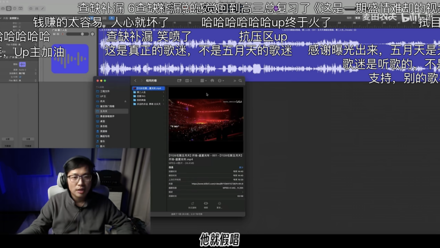Solo the 广州 第二人生 track (S)
Image resolution: width=440 pixels, height=248 pixels.
[58, 34]
